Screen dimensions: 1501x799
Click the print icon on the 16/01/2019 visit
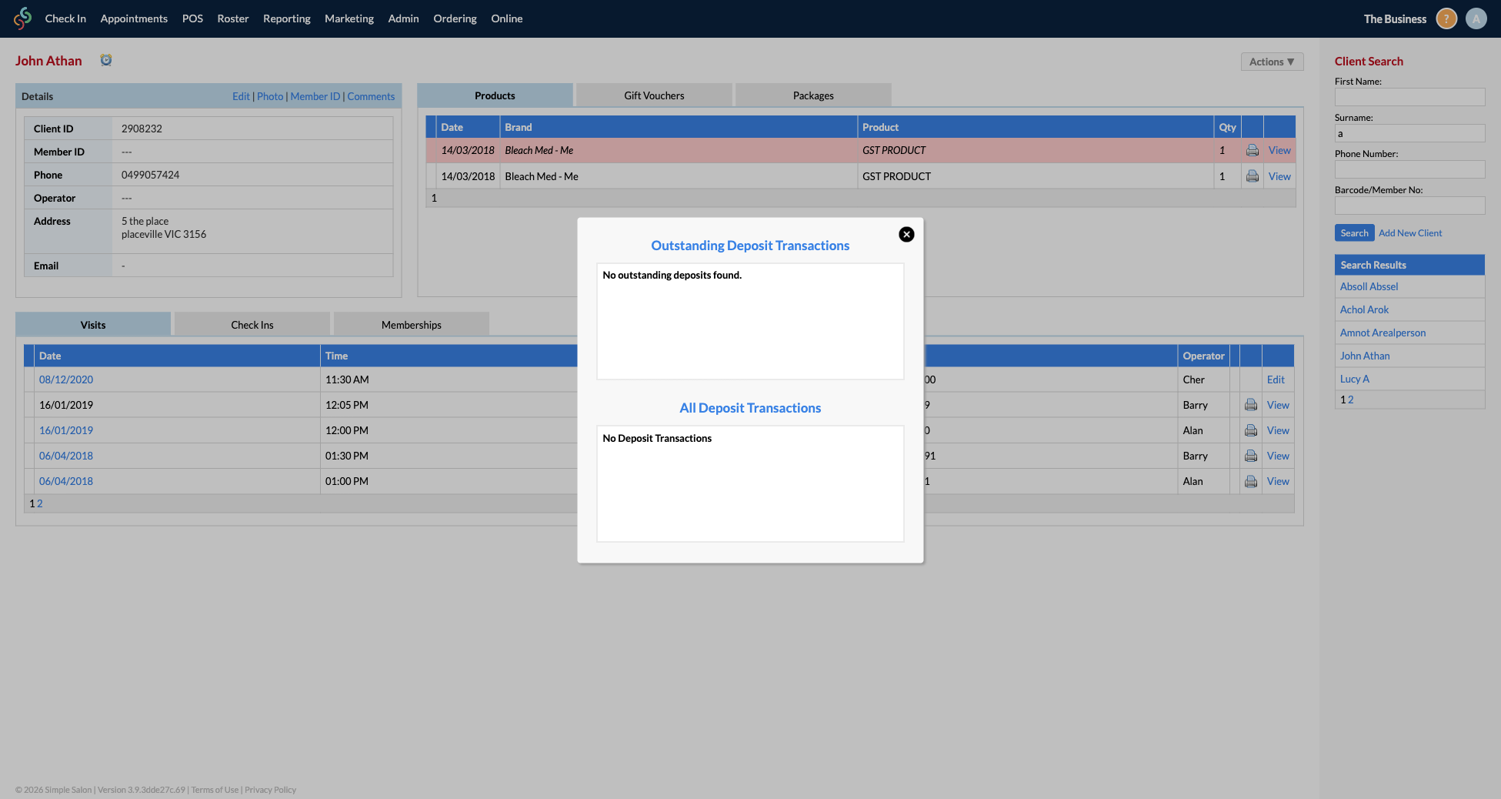click(1250, 404)
